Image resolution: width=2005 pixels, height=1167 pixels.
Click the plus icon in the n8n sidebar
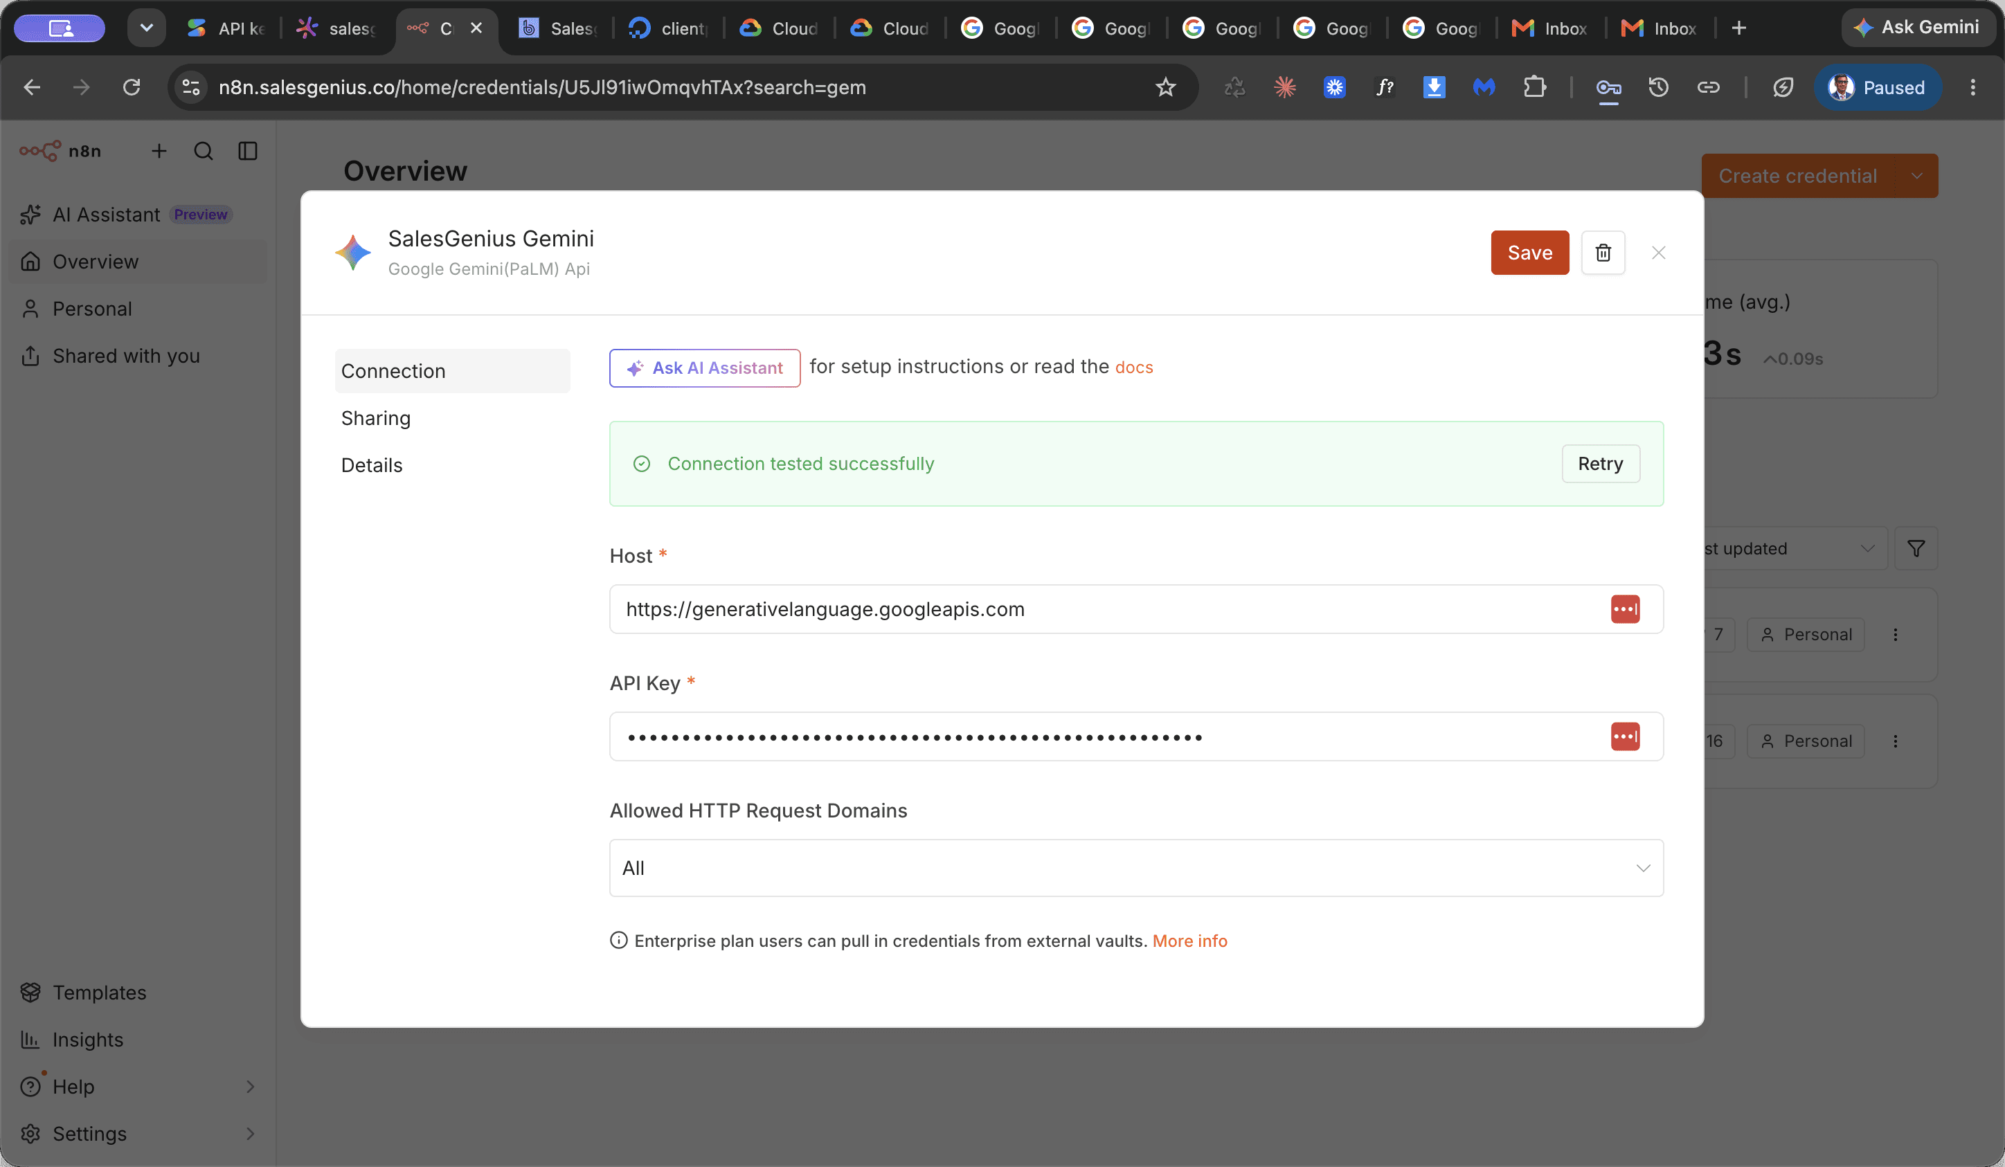[159, 151]
